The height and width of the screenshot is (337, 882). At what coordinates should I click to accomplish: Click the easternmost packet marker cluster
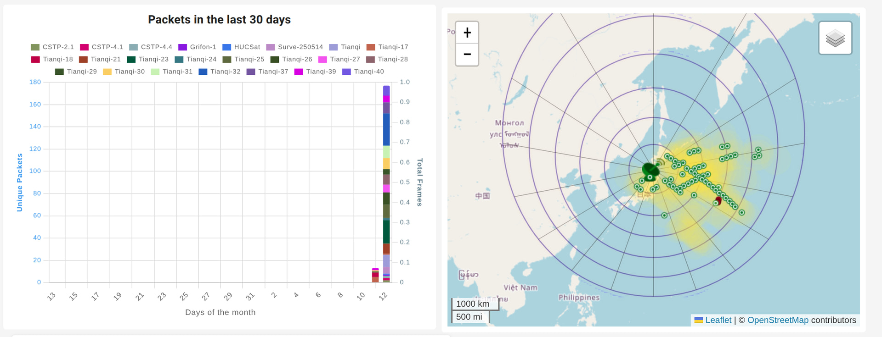pyautogui.click(x=757, y=154)
